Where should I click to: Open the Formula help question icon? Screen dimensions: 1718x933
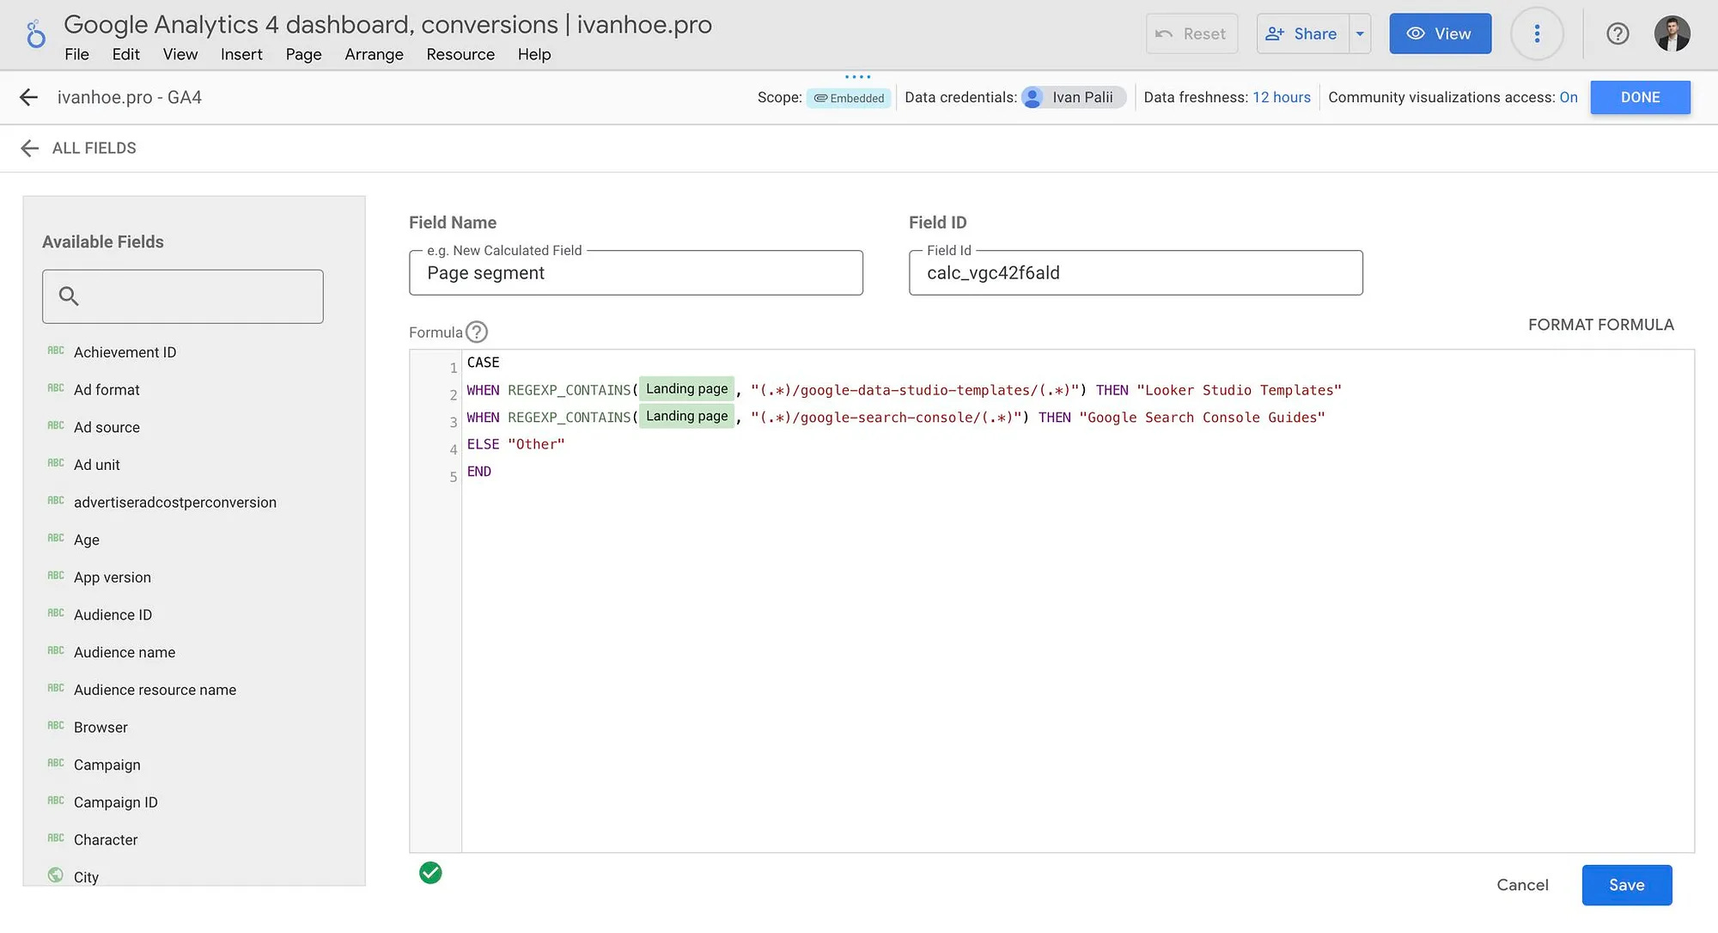(x=477, y=332)
